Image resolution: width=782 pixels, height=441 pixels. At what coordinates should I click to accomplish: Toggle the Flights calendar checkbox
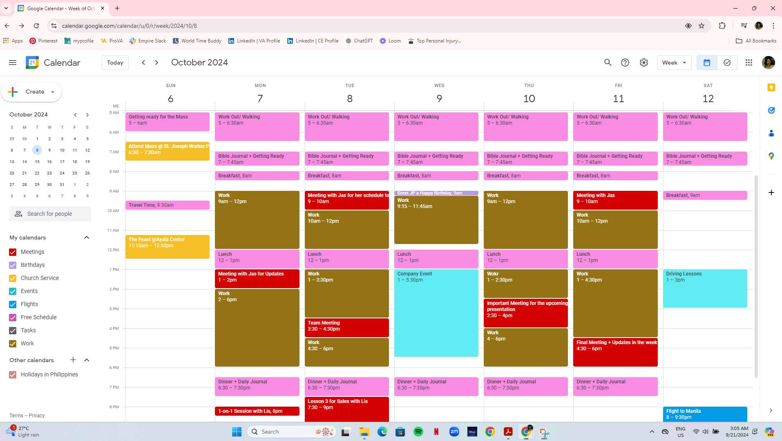(x=13, y=304)
